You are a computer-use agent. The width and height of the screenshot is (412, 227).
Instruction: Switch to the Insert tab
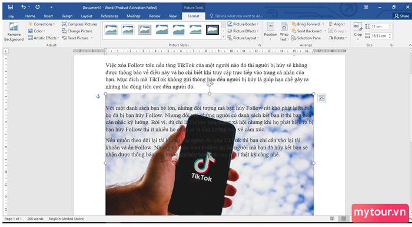[48, 16]
